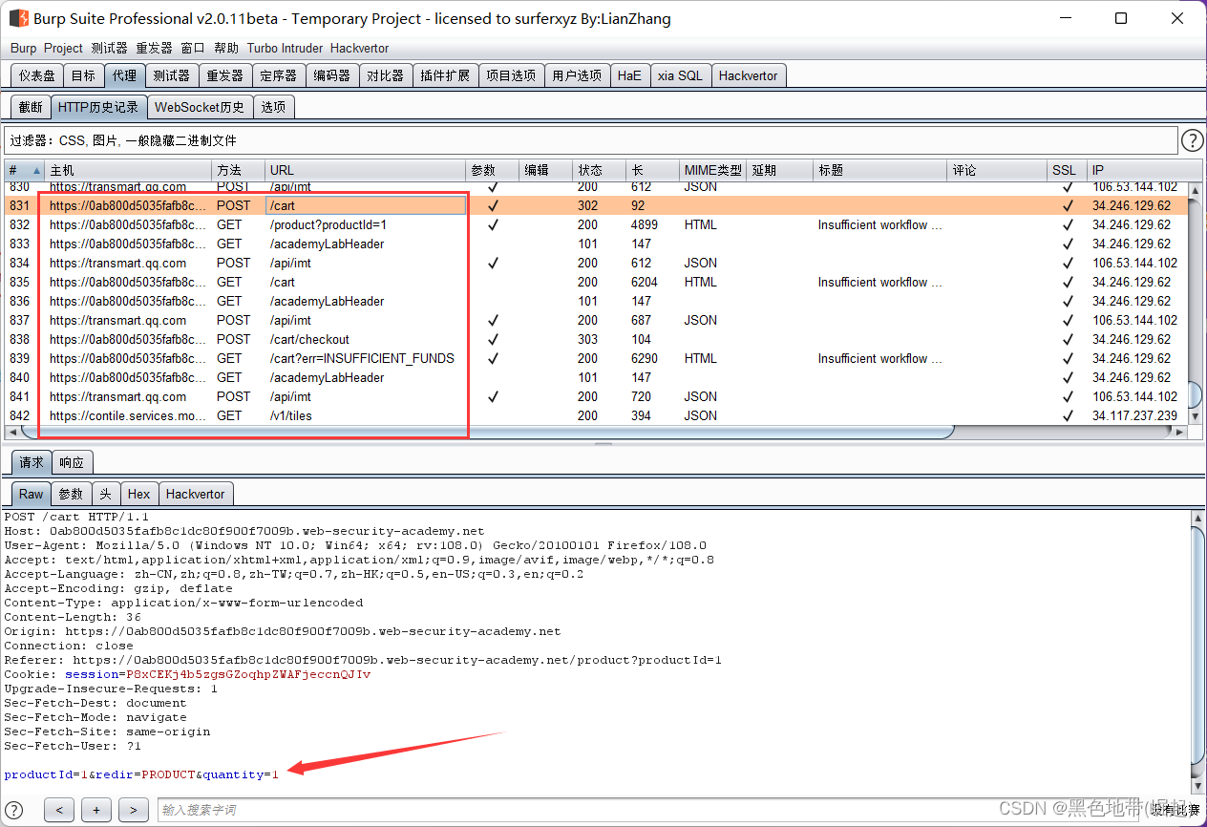
Task: Click the next match '>' button
Action: pos(133,810)
